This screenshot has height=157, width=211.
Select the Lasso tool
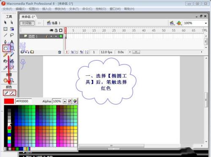[12, 35]
